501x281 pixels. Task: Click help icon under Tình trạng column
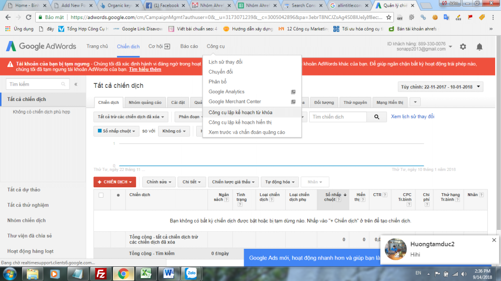tap(240, 204)
